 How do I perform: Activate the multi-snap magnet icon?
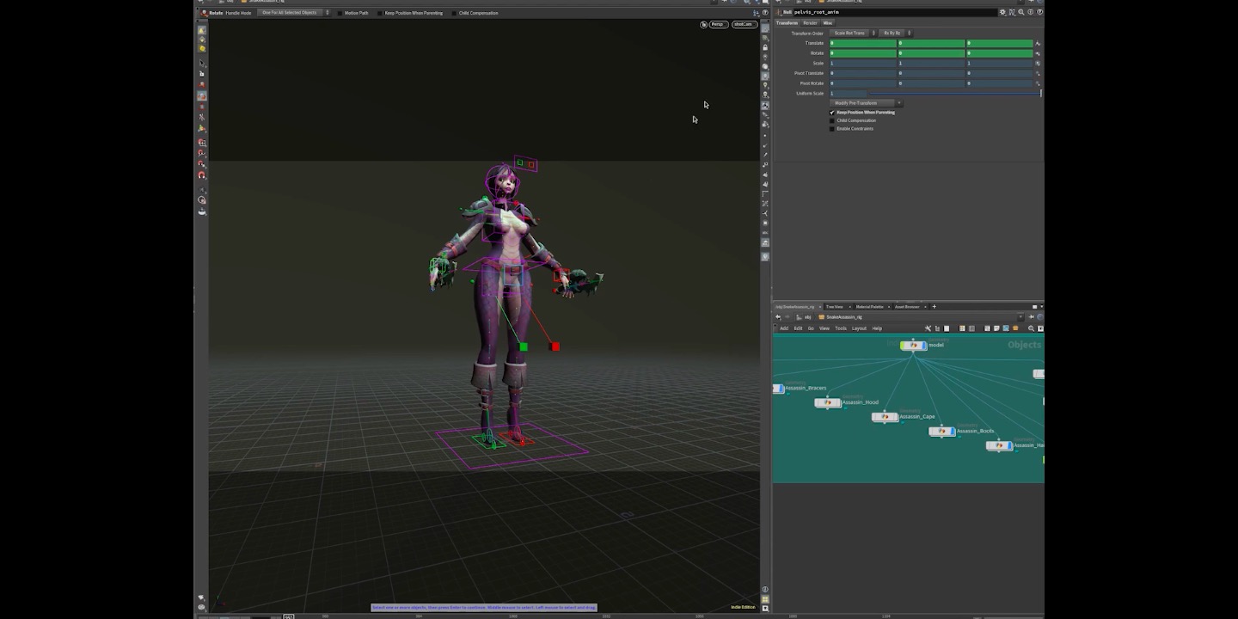(202, 175)
